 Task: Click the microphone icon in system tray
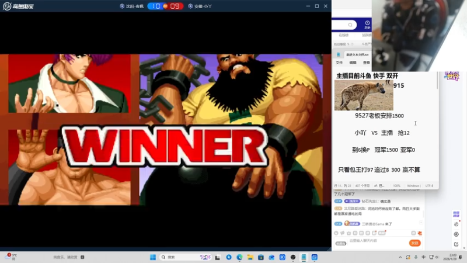point(416,257)
